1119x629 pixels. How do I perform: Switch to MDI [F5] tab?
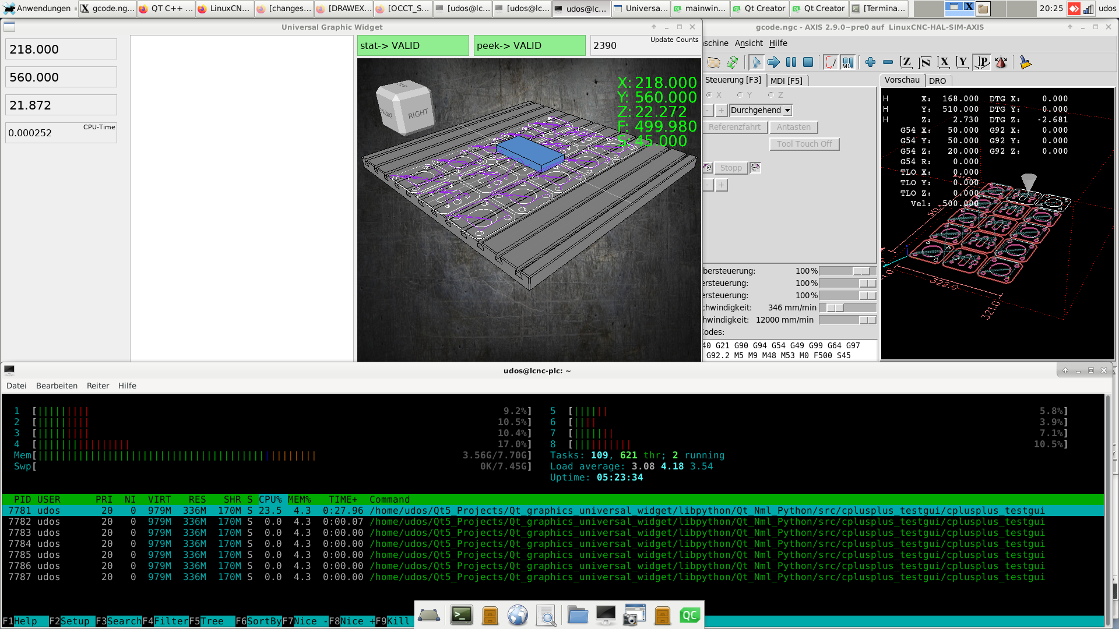[x=786, y=81]
